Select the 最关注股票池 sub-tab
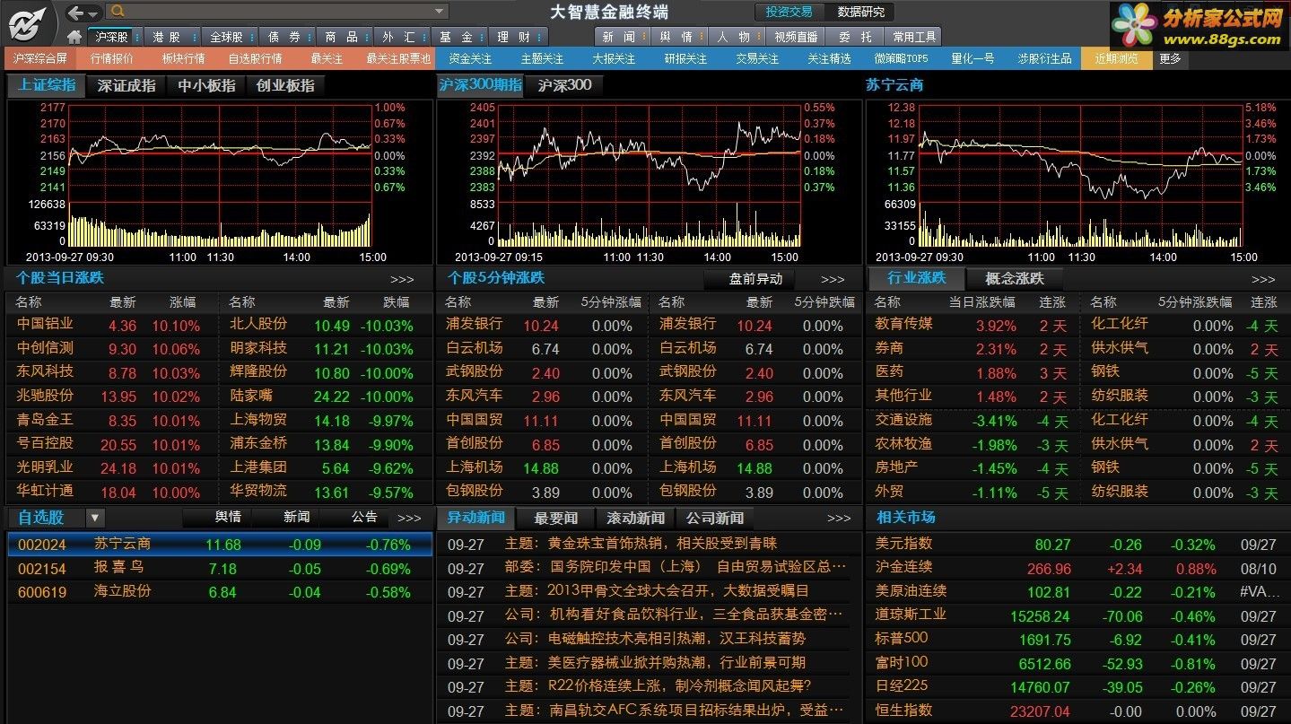The height and width of the screenshot is (724, 1291). [x=398, y=58]
